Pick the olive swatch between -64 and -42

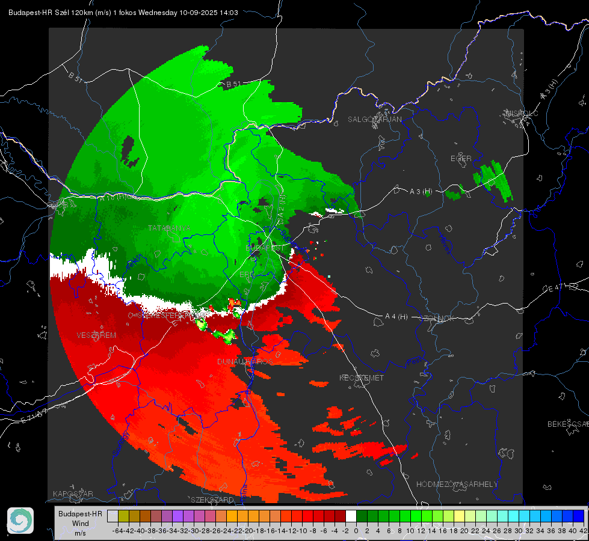tap(123, 516)
